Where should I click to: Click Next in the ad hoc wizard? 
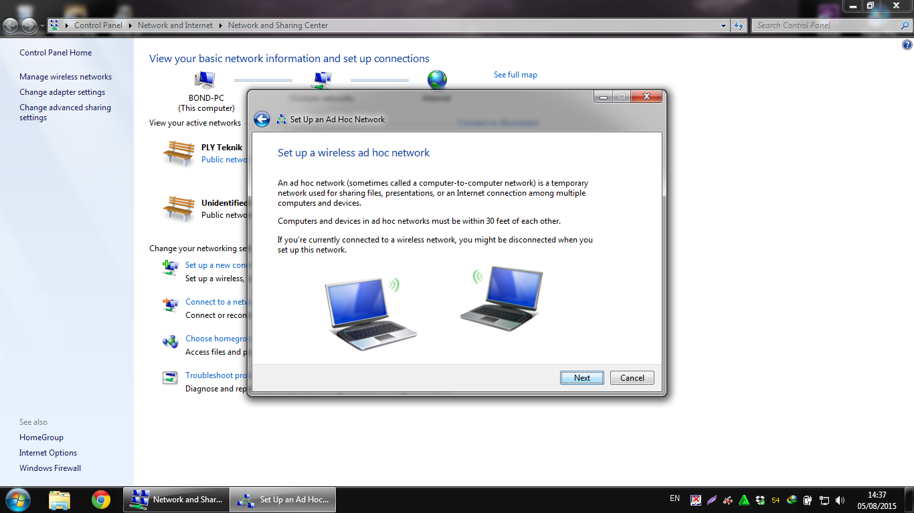point(582,377)
